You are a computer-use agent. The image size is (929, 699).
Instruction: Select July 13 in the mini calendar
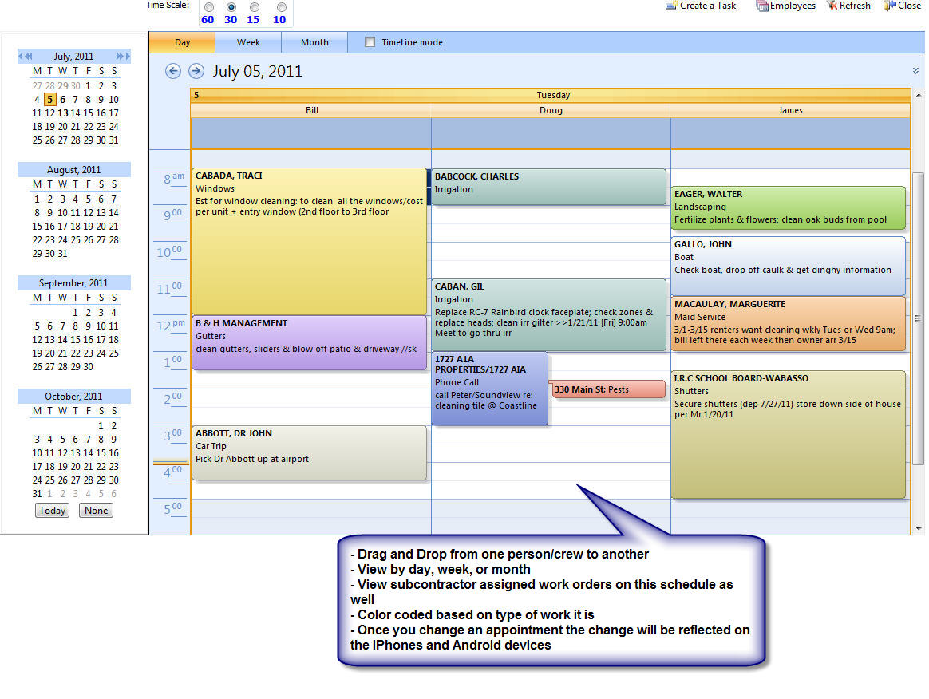(x=62, y=113)
